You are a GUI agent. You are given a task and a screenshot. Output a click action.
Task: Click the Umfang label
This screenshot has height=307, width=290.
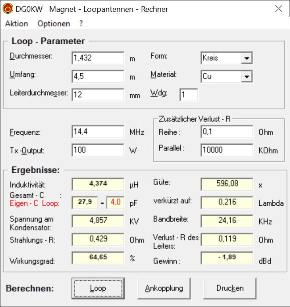(23, 75)
